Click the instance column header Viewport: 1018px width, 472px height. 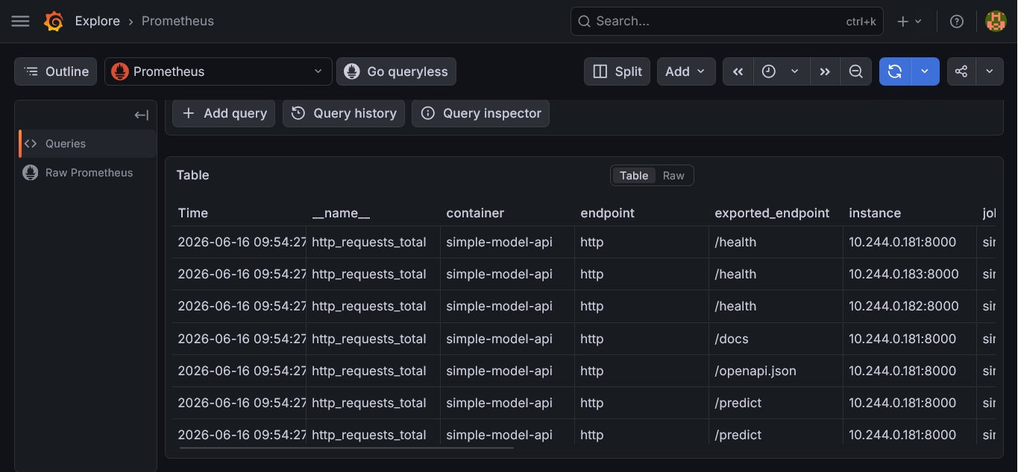point(875,213)
